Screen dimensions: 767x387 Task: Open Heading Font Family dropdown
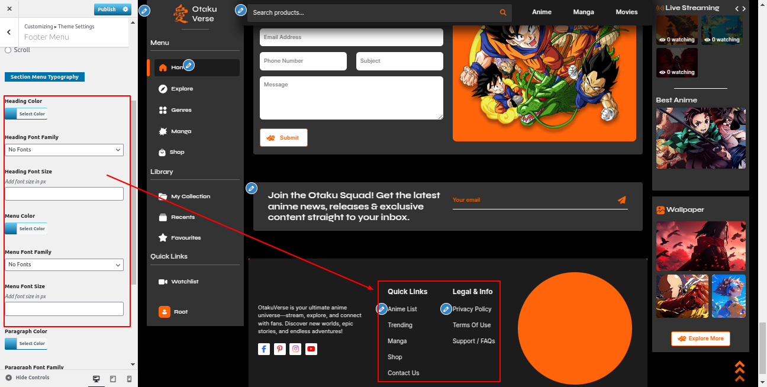tap(64, 150)
